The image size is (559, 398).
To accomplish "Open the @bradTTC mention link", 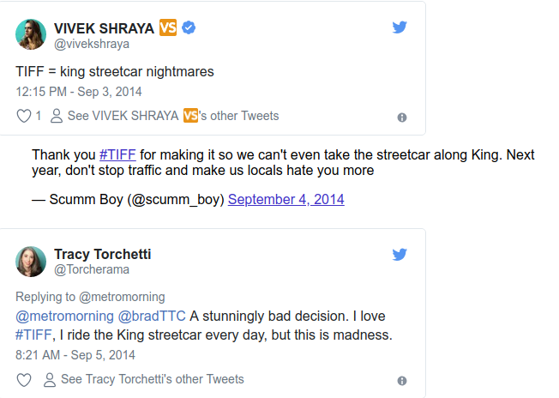I will coord(153,317).
